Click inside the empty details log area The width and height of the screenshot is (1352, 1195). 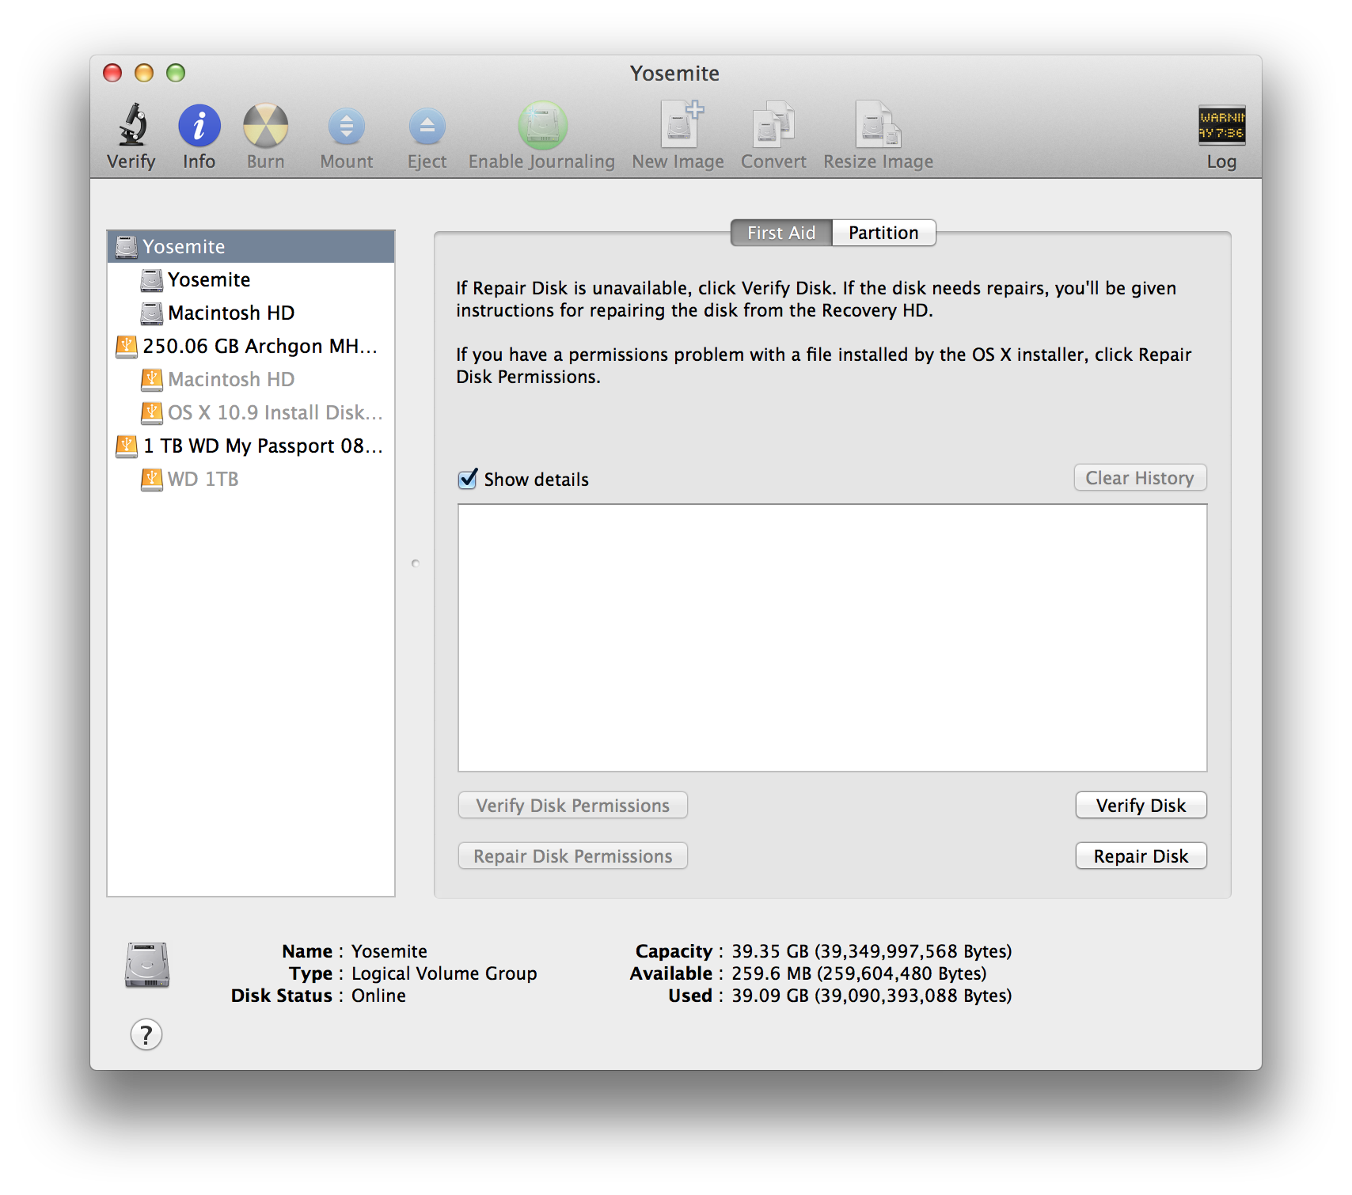pos(833,638)
